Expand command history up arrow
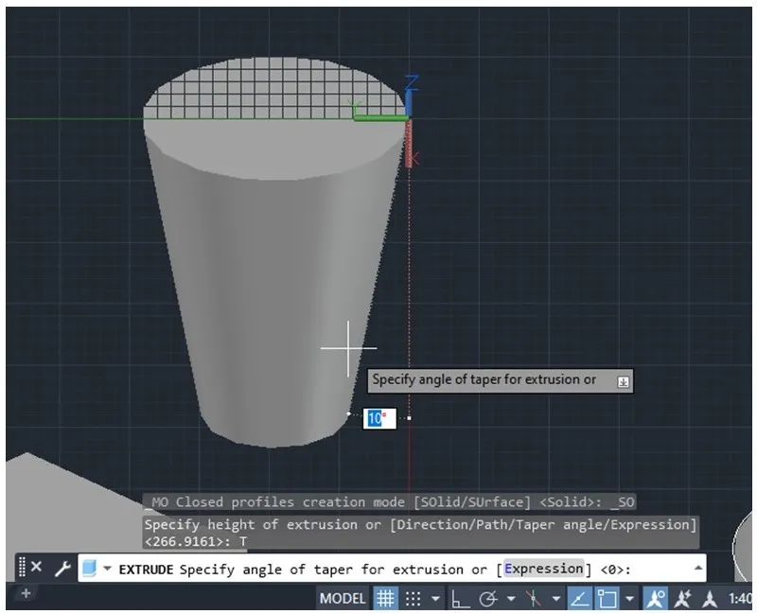 [x=698, y=568]
